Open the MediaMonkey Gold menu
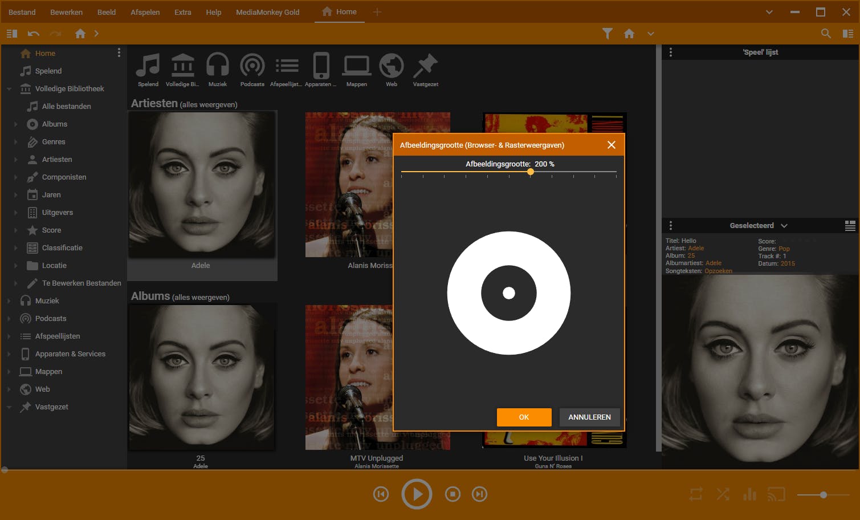The height and width of the screenshot is (520, 860). [268, 12]
